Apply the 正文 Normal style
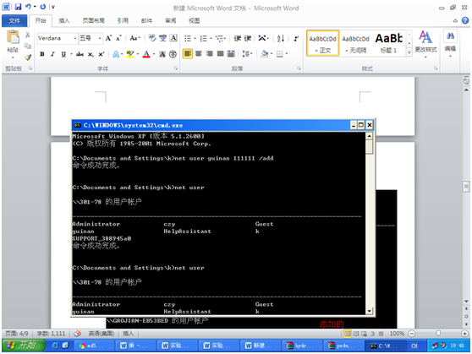 (322, 43)
